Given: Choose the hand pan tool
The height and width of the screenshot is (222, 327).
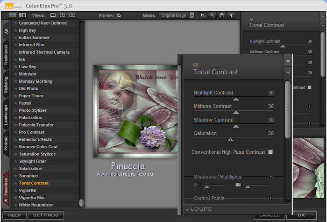Looking at the screenshot, I should click(x=221, y=15).
